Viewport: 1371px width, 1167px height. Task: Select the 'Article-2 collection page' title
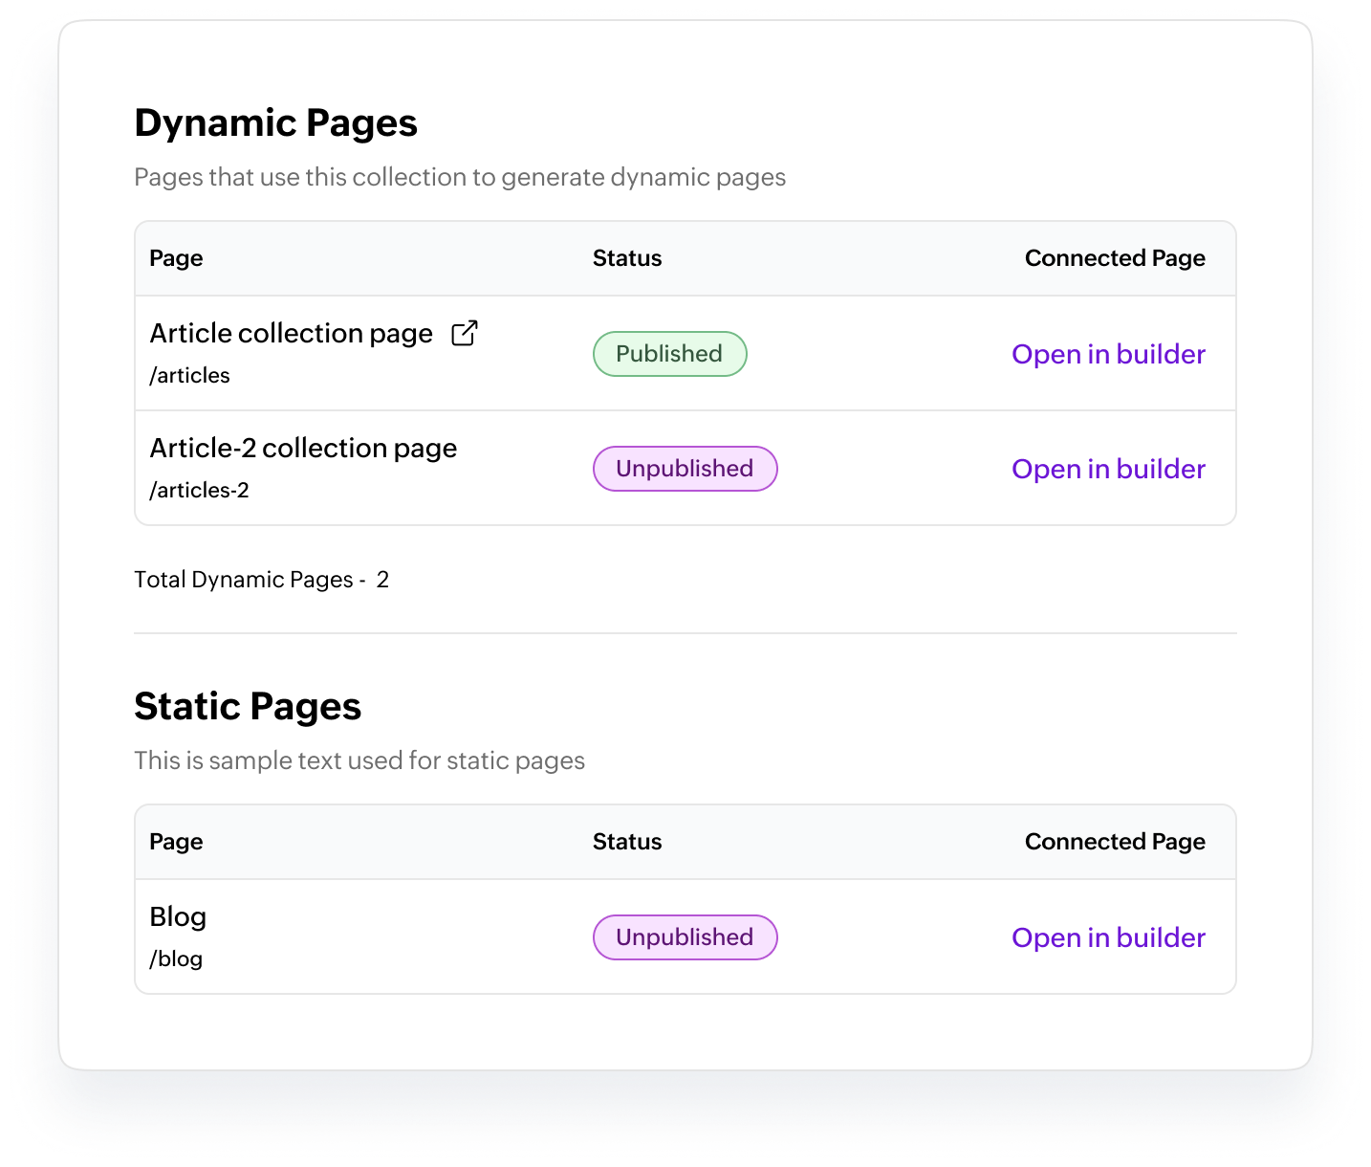(x=303, y=448)
